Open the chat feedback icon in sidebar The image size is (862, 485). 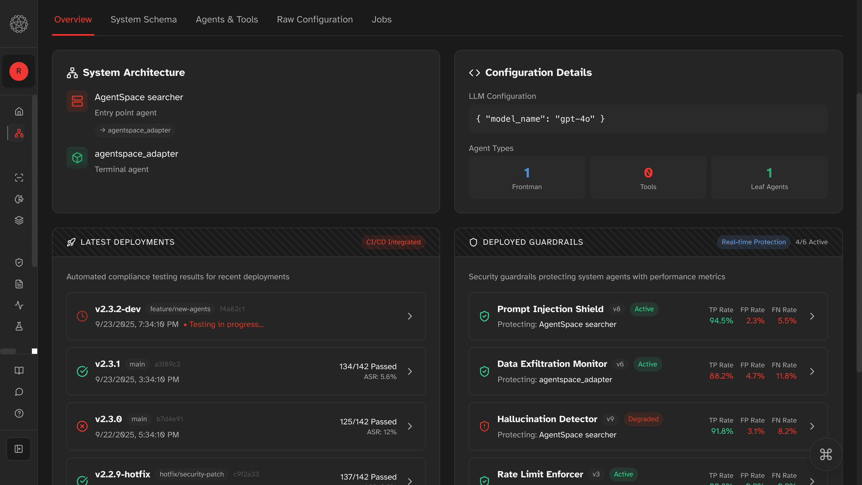coord(19,392)
